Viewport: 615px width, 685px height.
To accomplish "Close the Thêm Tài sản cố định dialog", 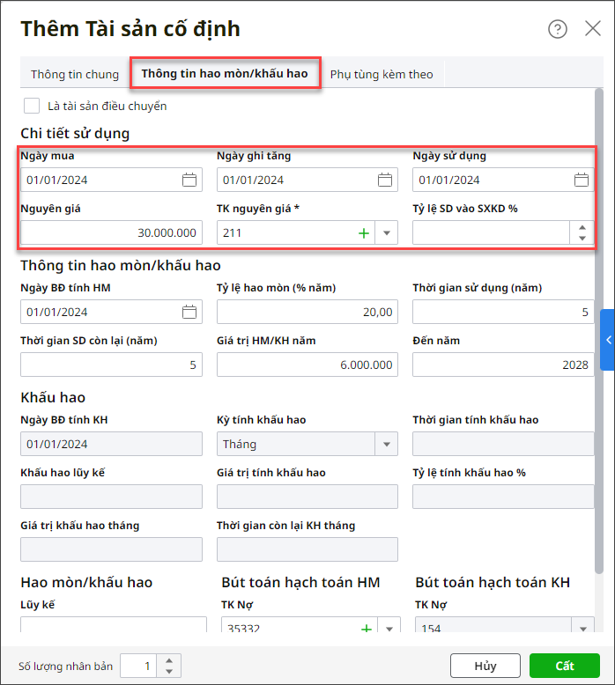I will tap(593, 29).
